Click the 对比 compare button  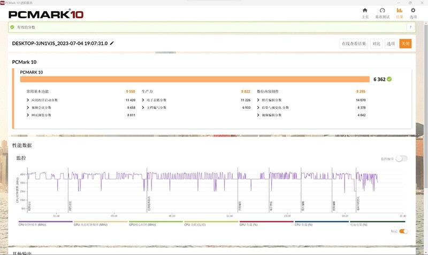[377, 44]
